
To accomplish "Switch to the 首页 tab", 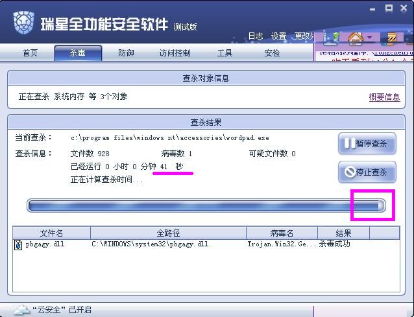I will [30, 53].
